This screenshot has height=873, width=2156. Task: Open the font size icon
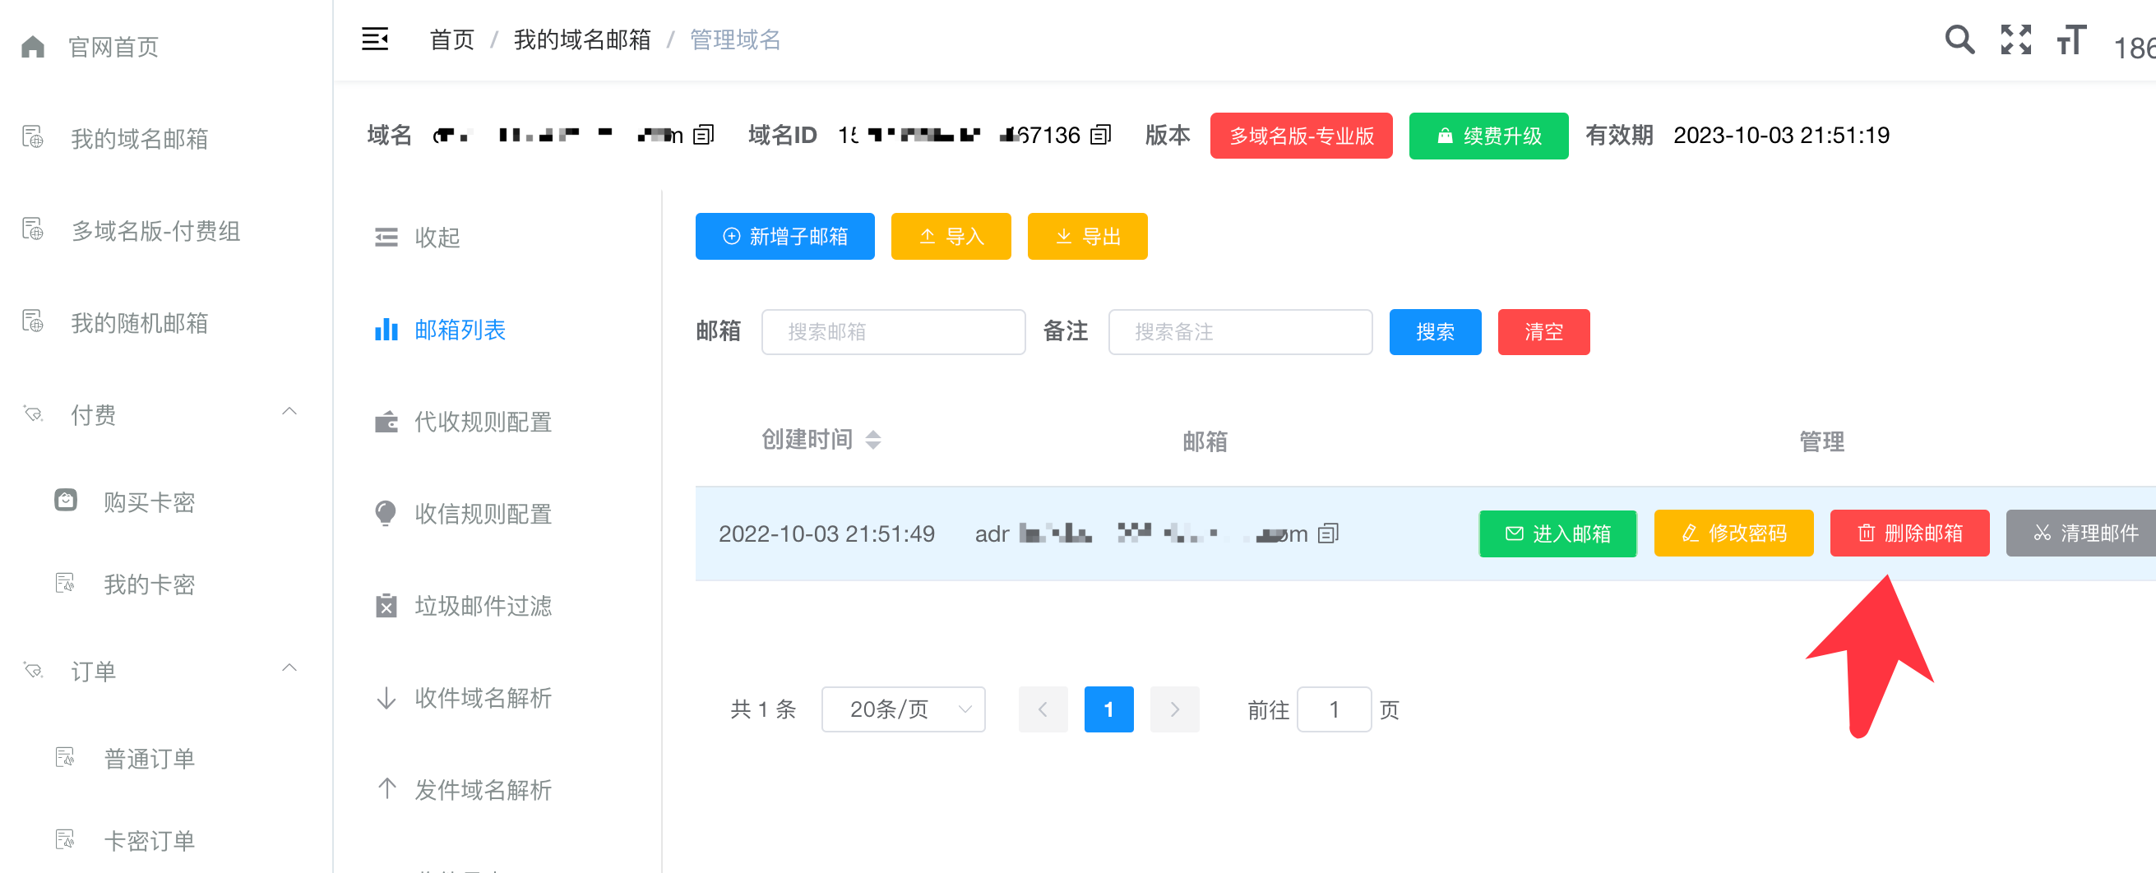tap(2072, 39)
